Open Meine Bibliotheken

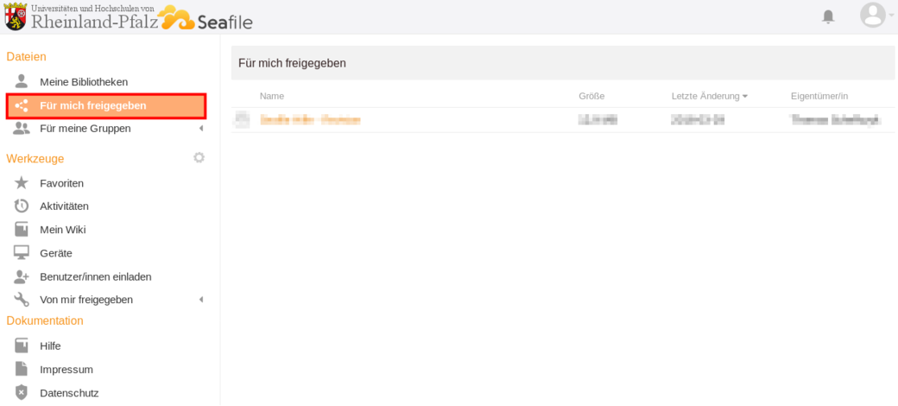coord(84,82)
